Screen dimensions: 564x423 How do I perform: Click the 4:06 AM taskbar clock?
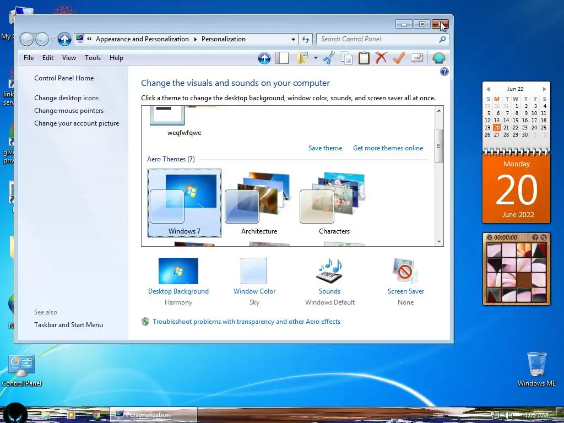[x=536, y=415]
